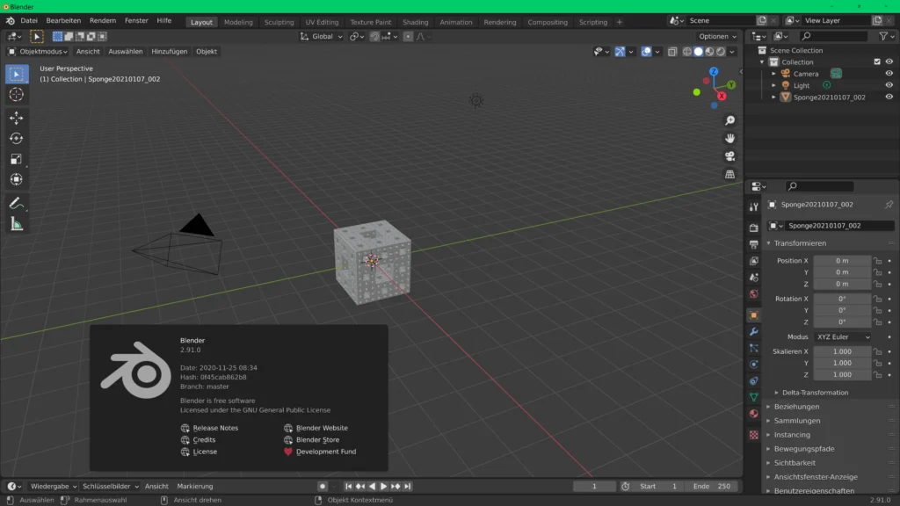This screenshot has height=506, width=900.
Task: Expand the Sammlungen panel
Action: 796,421
